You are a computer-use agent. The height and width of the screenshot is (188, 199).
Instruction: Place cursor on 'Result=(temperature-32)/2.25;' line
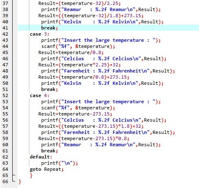(x=80, y=3)
